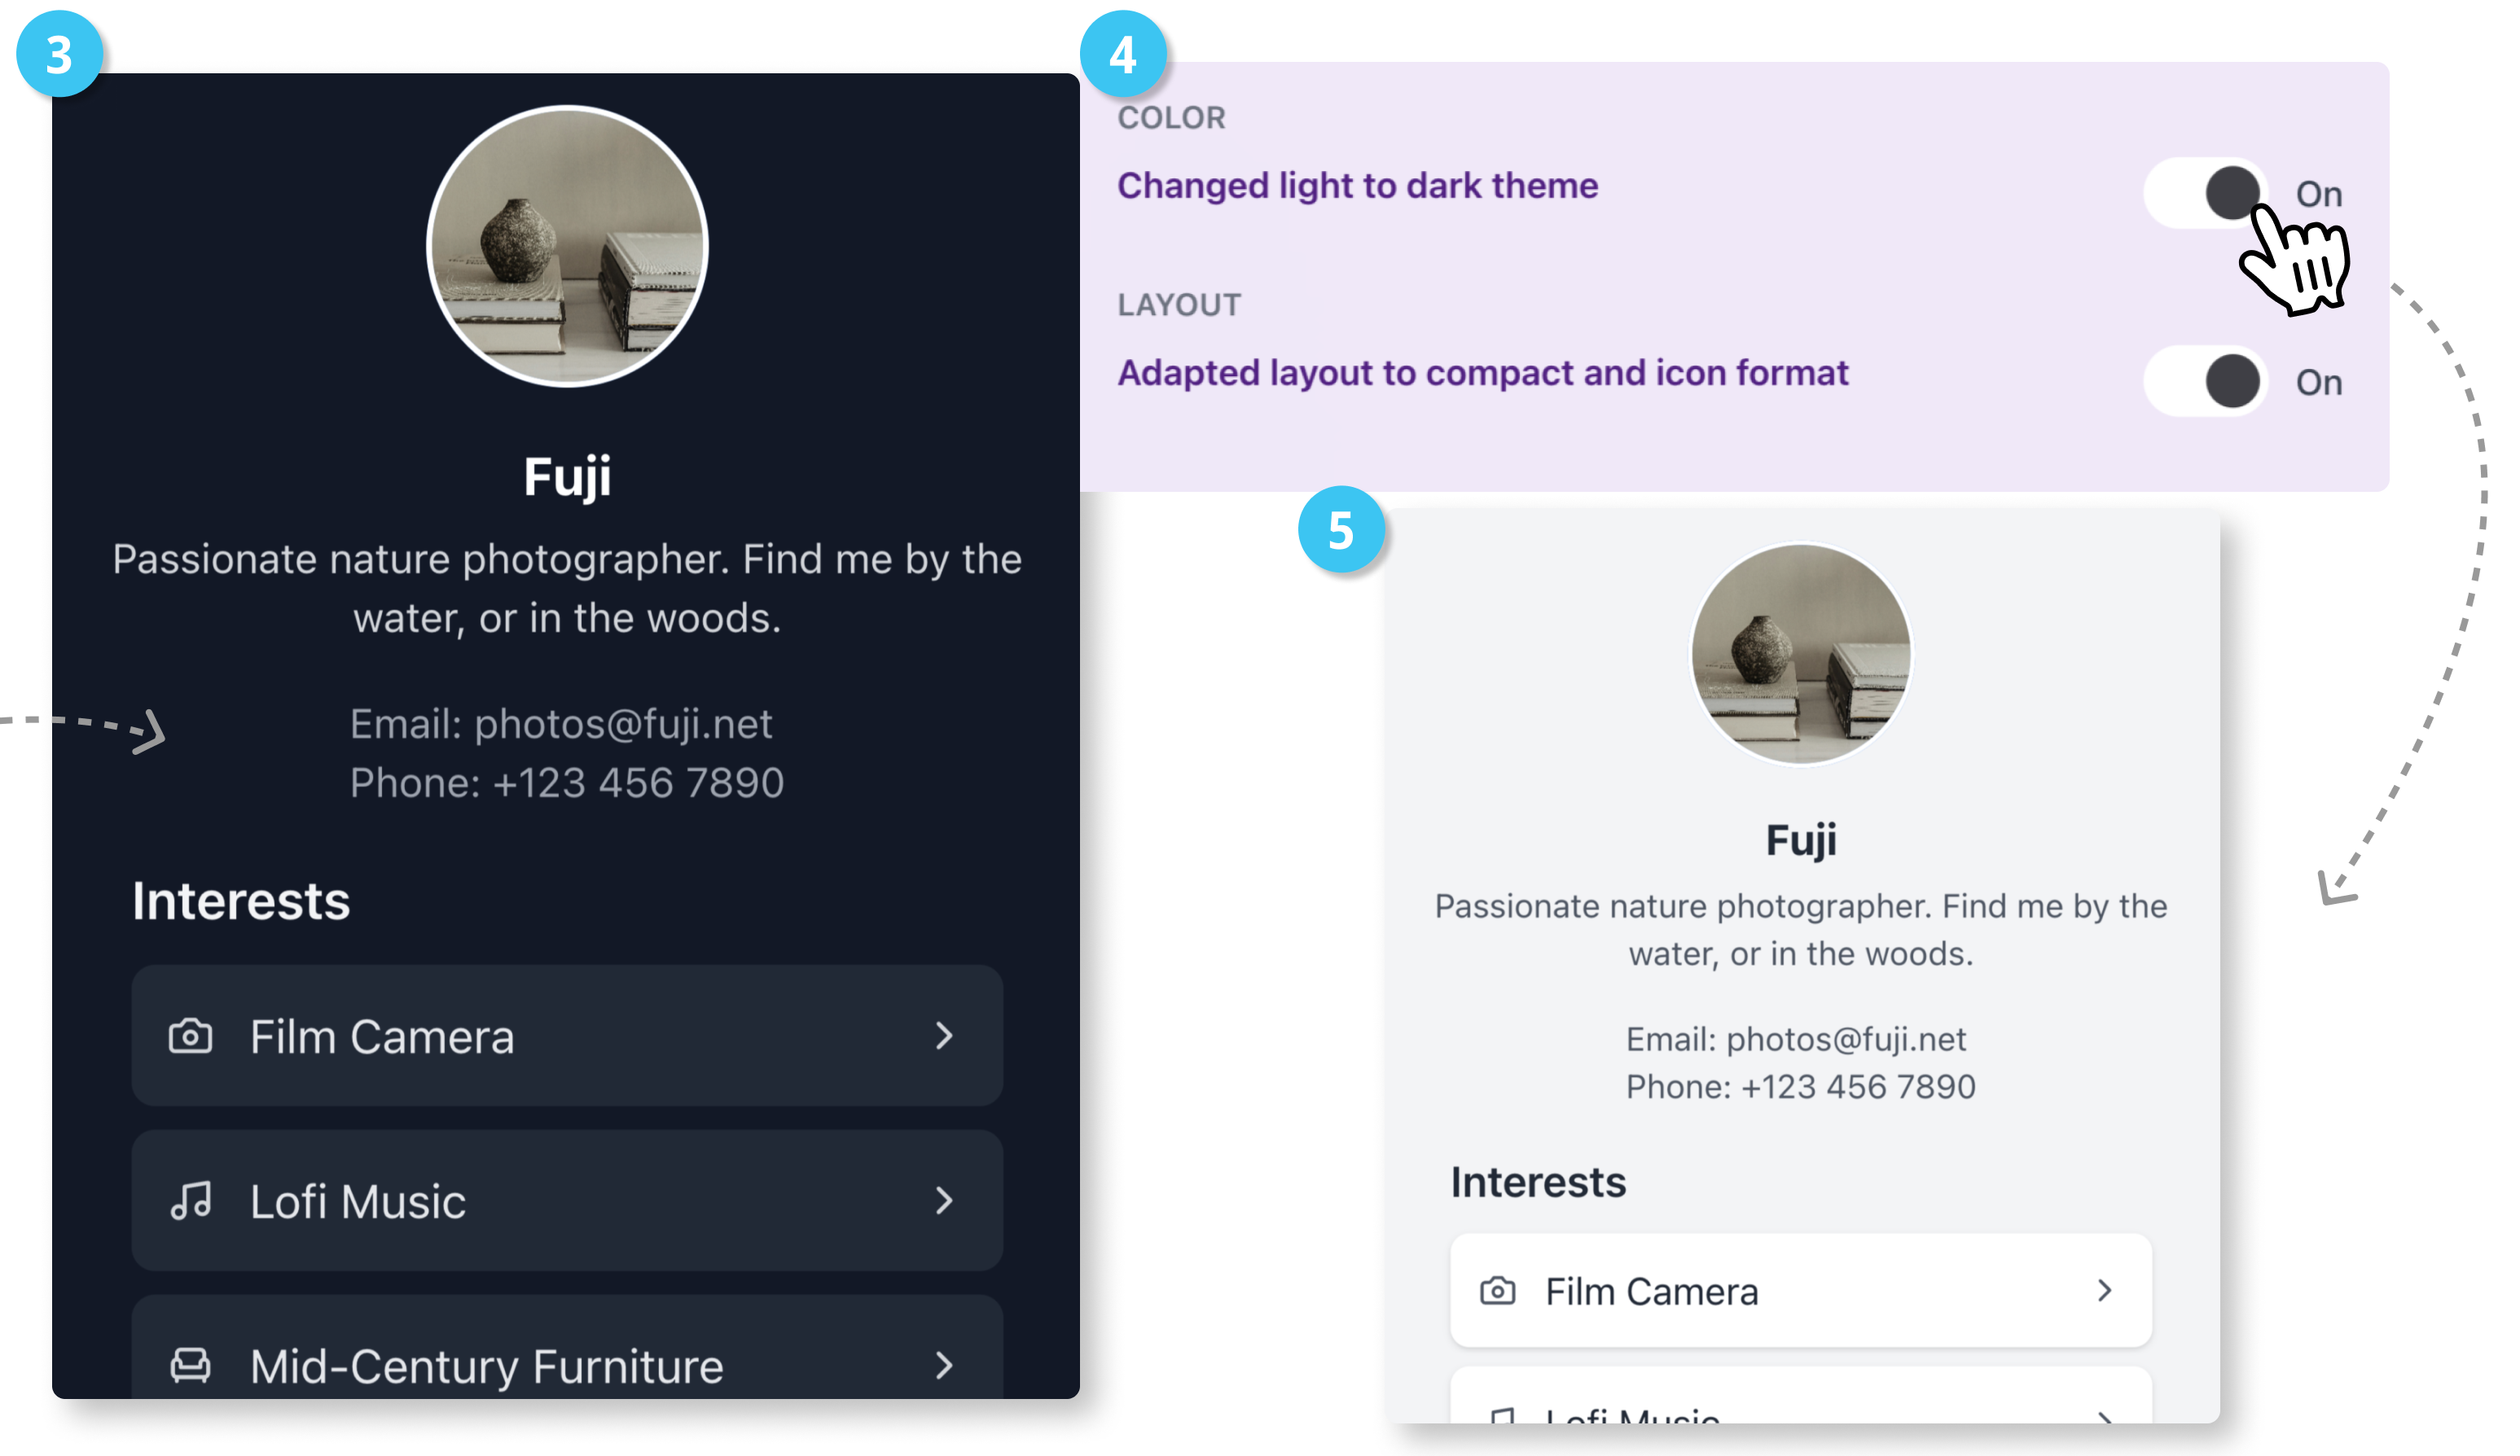Toggle the dark theme color switch
Image resolution: width=2520 pixels, height=1456 pixels.
(2206, 193)
